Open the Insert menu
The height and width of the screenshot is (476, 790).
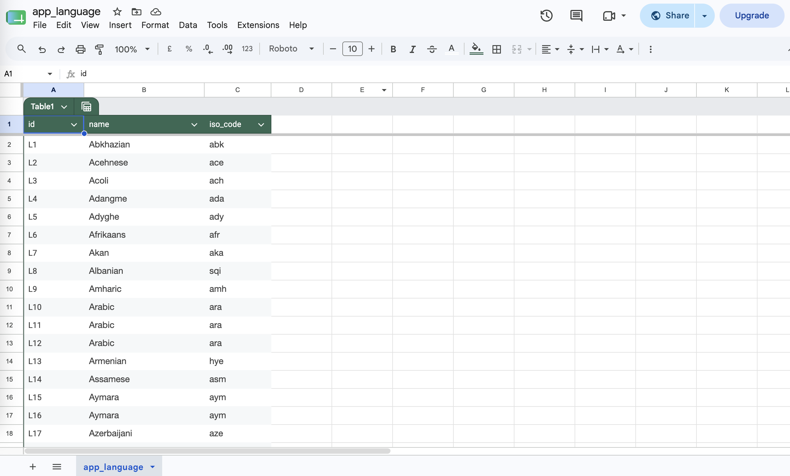120,25
